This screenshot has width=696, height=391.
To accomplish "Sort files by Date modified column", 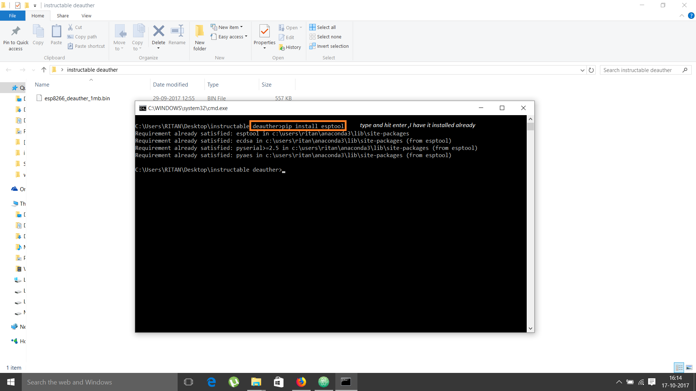I will [x=170, y=84].
